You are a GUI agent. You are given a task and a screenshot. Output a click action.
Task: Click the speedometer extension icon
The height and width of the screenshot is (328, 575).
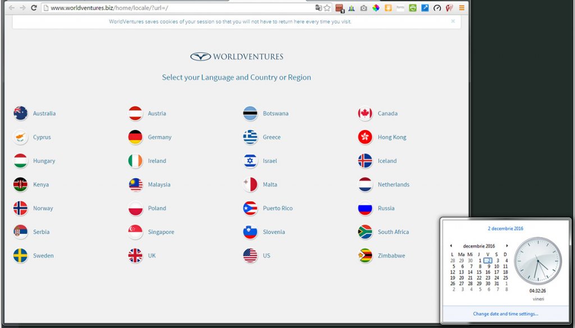pyautogui.click(x=437, y=8)
